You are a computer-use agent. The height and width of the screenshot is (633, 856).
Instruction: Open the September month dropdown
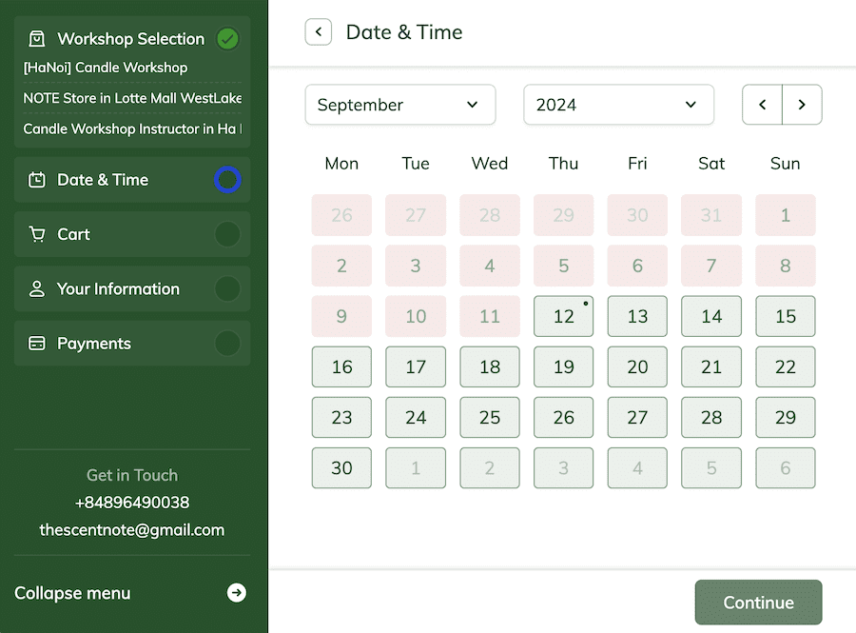tap(399, 105)
